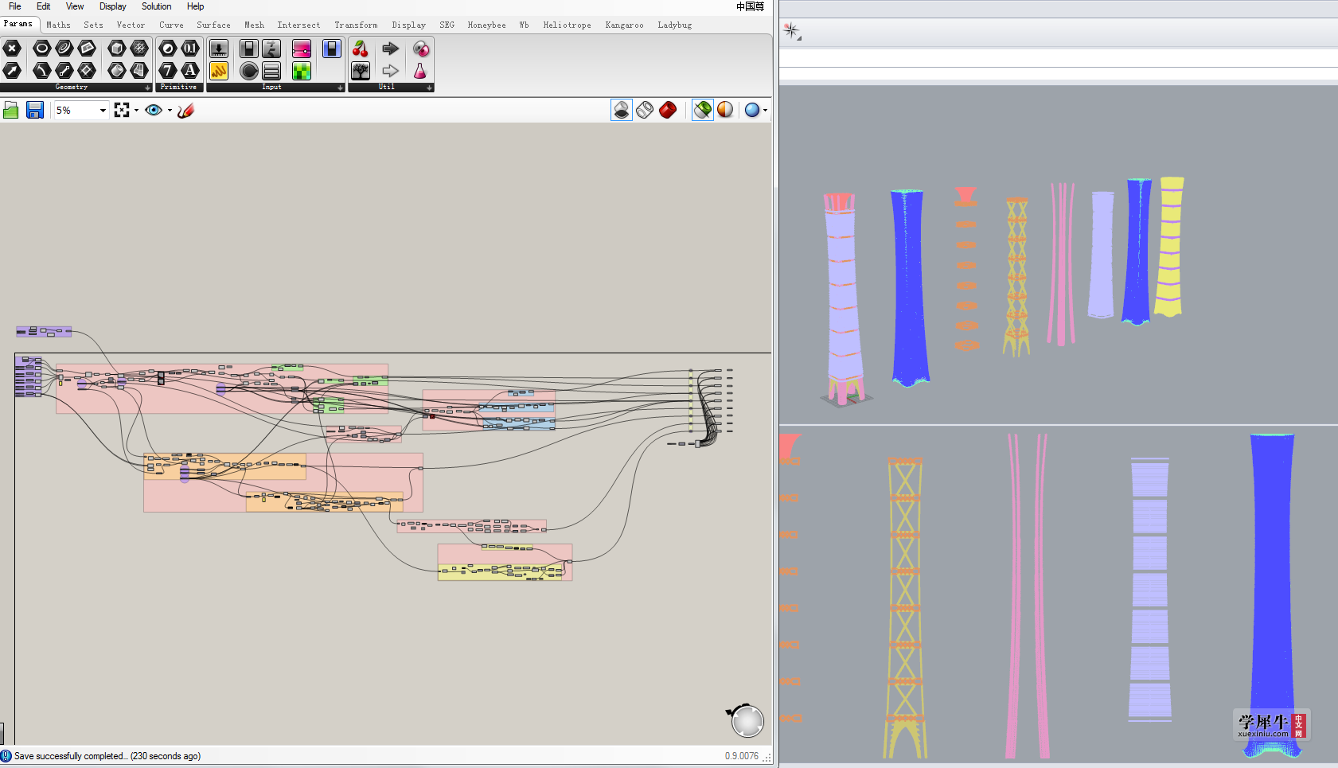This screenshot has width=1338, height=768.
Task: Select the green Colour Swatch input icon
Action: pos(302,71)
